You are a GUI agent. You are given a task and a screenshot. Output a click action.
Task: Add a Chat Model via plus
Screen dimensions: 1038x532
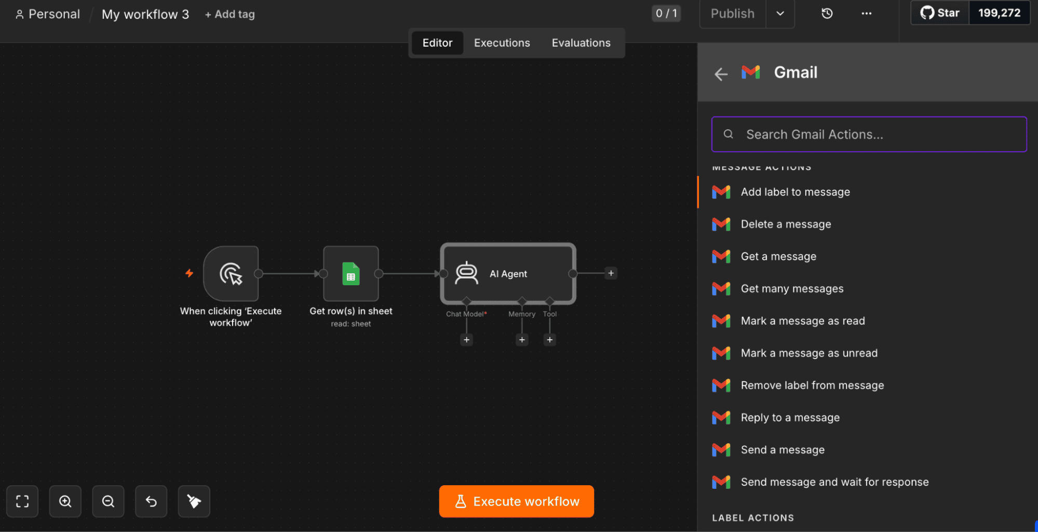tap(466, 340)
